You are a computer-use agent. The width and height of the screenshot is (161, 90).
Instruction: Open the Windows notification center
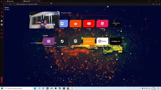click(x=158, y=88)
